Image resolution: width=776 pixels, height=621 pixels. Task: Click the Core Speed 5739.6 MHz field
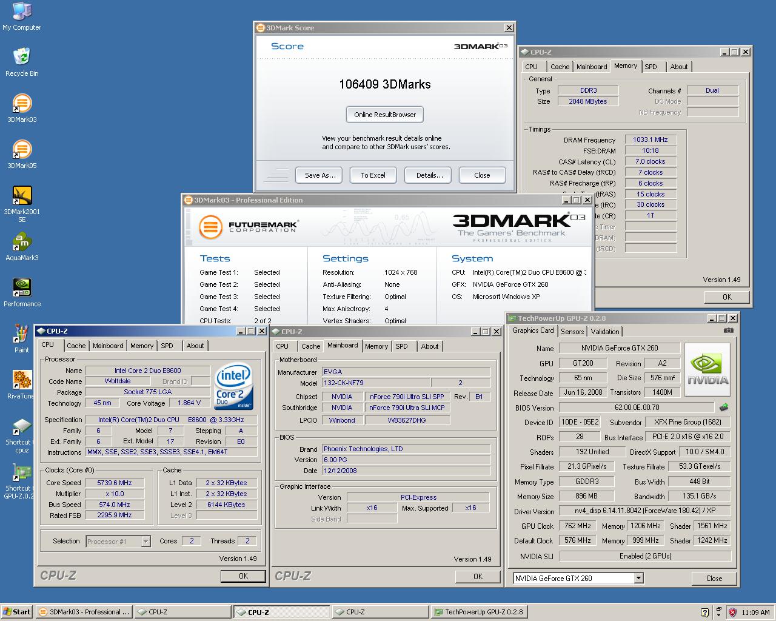[114, 483]
